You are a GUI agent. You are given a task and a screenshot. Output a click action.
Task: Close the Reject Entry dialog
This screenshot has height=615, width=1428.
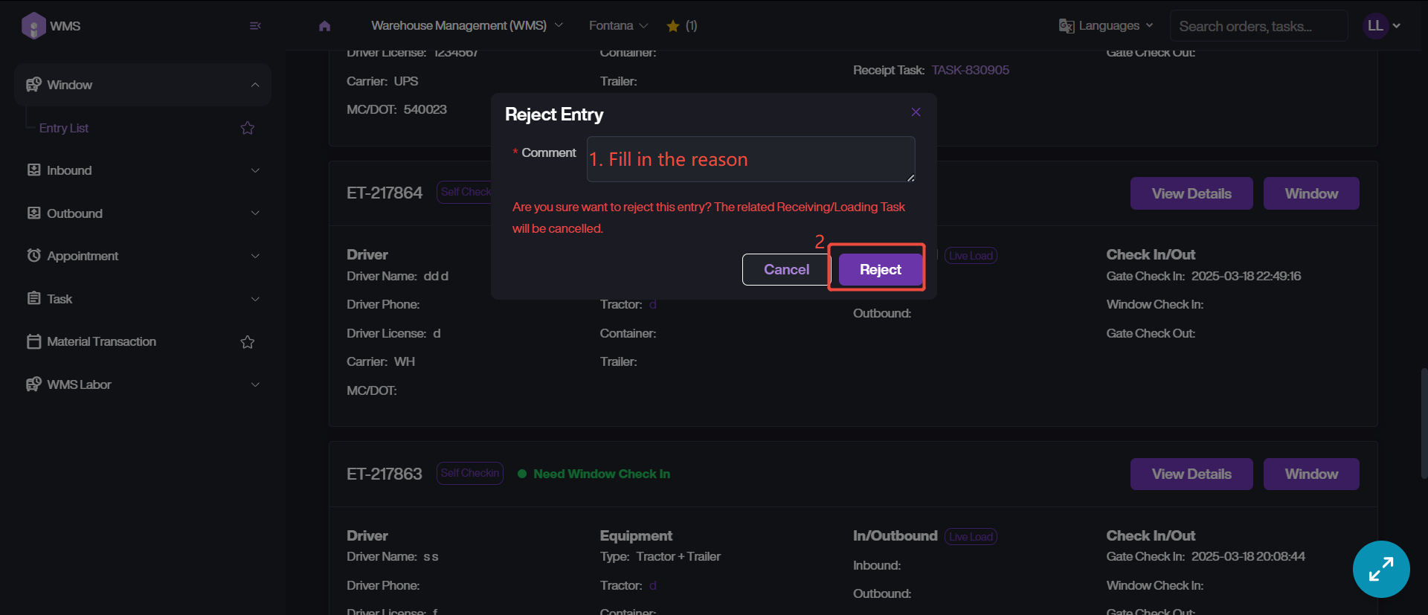[916, 112]
